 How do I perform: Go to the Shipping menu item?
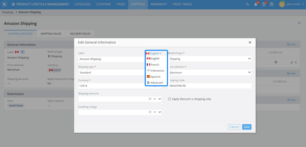coord(138,4)
